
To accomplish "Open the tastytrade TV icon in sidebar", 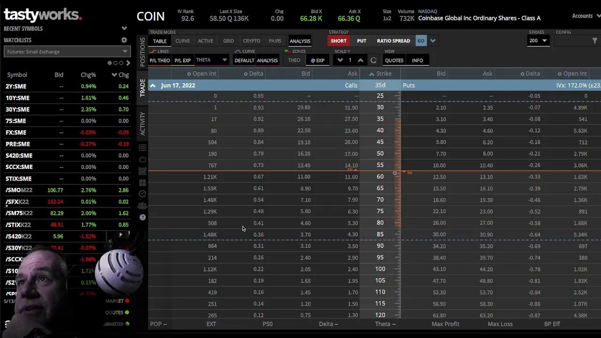I will [143, 160].
